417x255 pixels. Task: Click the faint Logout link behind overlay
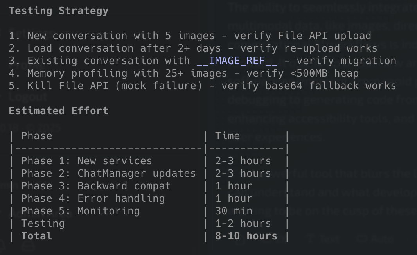pyautogui.click(x=28, y=97)
